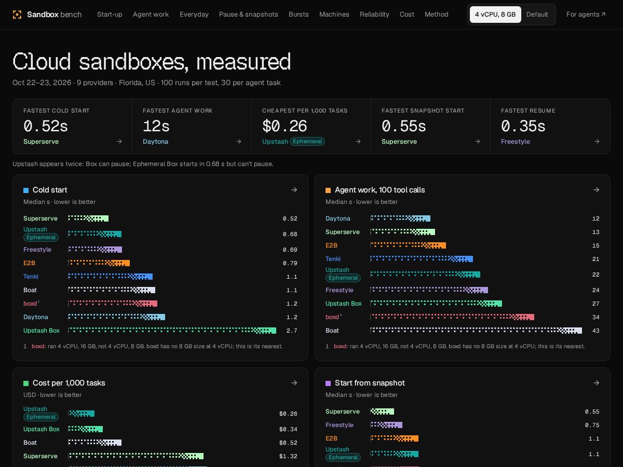Image resolution: width=623 pixels, height=467 pixels.
Task: Go to the Bursts section
Action: 299,15
